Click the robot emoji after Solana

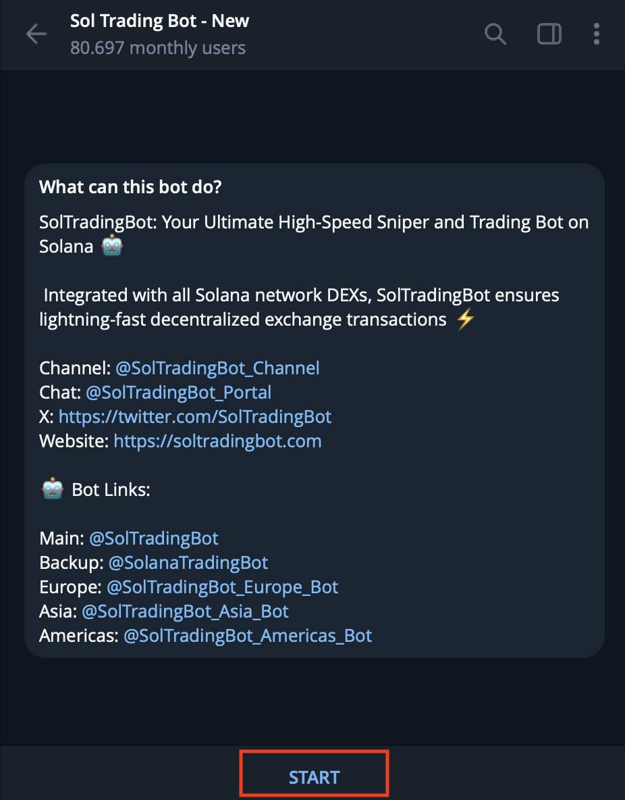point(111,247)
